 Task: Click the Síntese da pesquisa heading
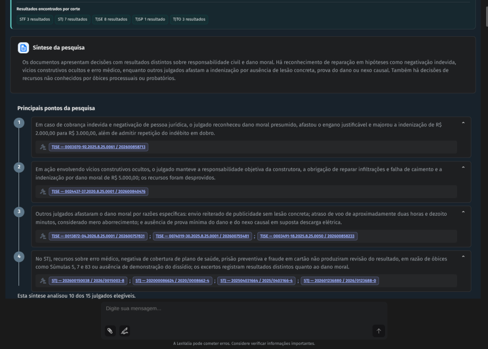click(59, 48)
